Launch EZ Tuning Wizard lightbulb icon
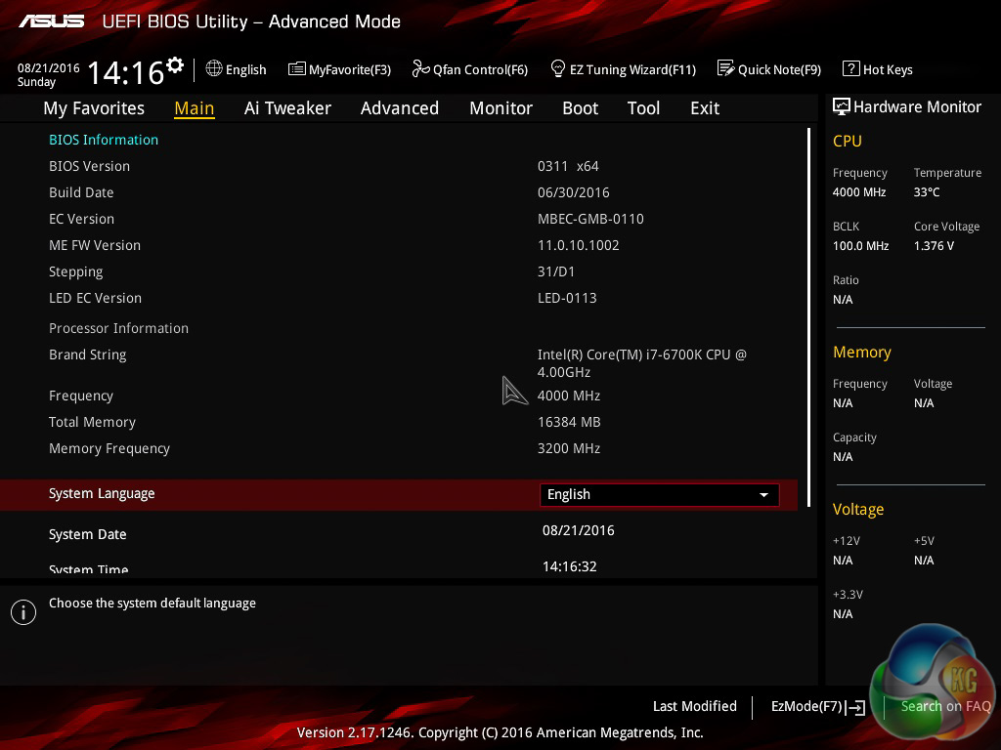 pyautogui.click(x=557, y=68)
